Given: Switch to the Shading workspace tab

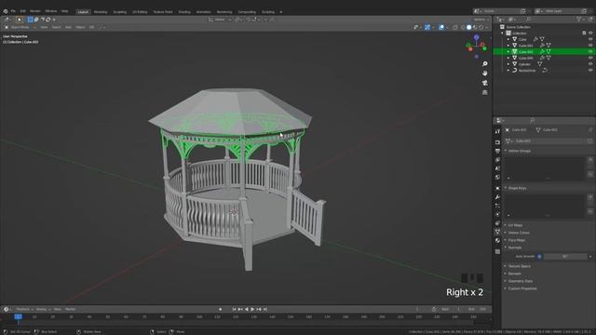Looking at the screenshot, I should (184, 12).
